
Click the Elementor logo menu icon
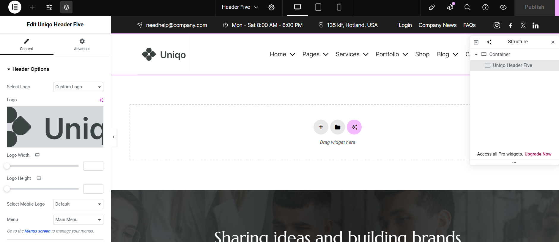click(15, 7)
